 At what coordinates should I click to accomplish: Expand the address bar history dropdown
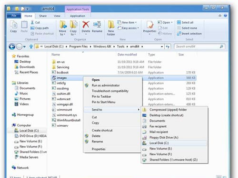(162, 47)
